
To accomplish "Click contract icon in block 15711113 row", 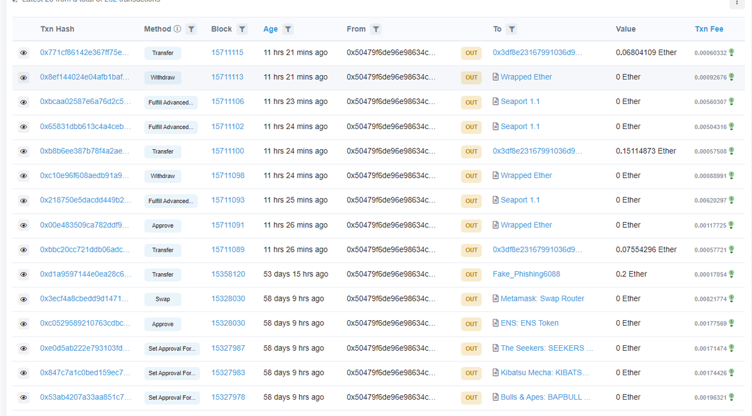I will click(x=496, y=77).
